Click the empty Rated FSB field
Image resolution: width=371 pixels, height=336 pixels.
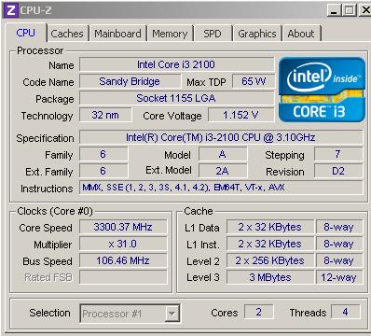click(123, 277)
